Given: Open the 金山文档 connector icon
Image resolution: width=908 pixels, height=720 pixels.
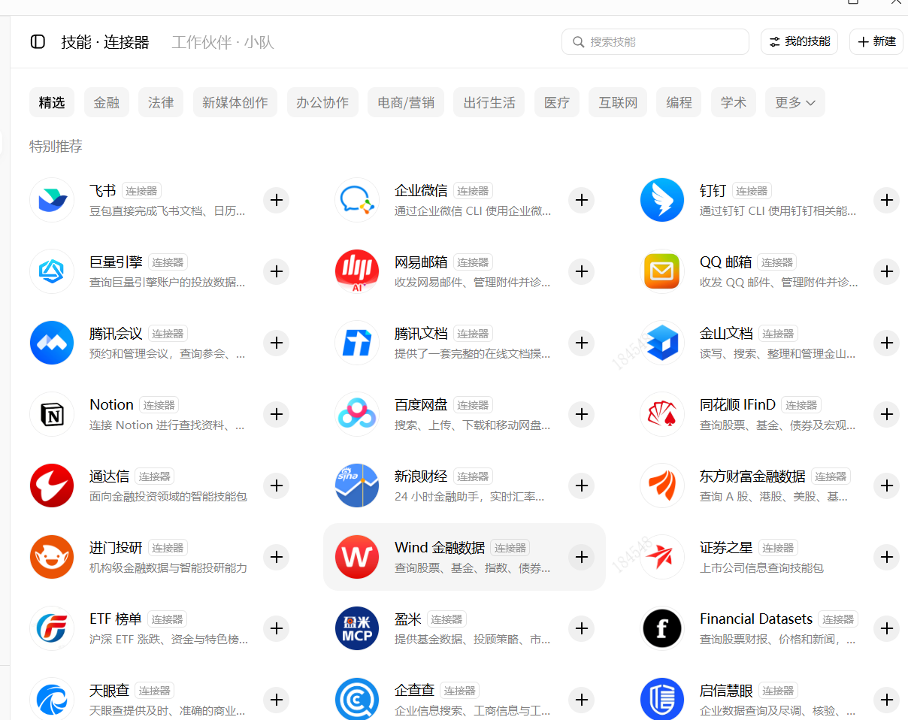Looking at the screenshot, I should 662,343.
